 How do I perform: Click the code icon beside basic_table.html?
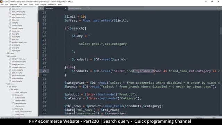14,92
